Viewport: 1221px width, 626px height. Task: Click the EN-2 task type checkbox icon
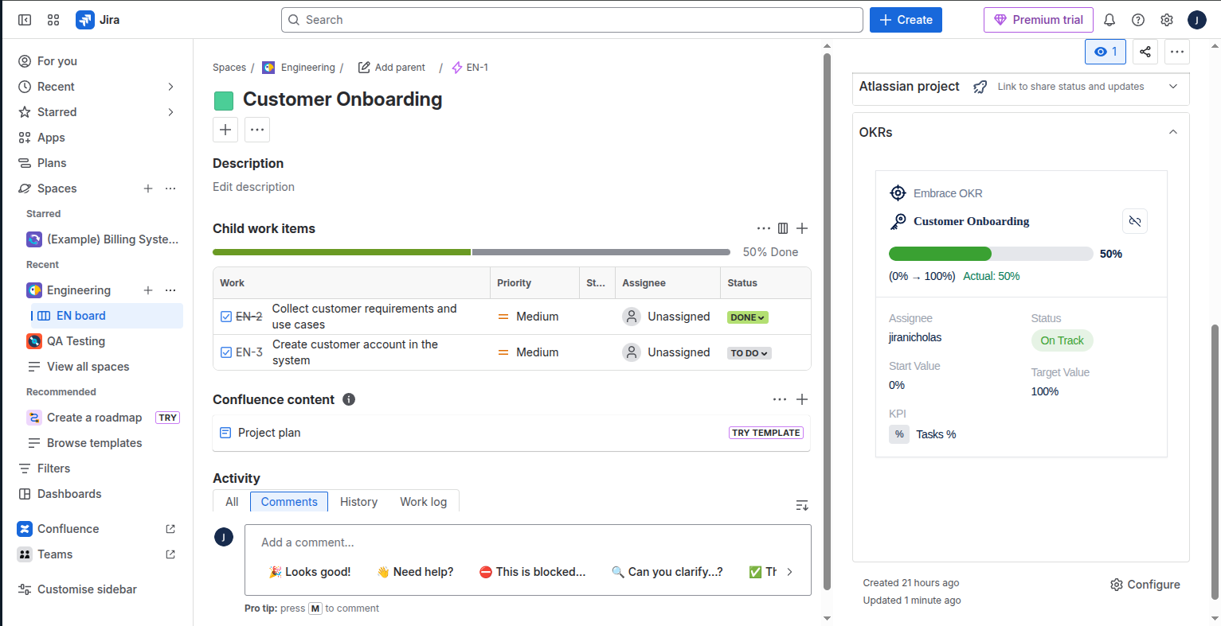tap(226, 317)
